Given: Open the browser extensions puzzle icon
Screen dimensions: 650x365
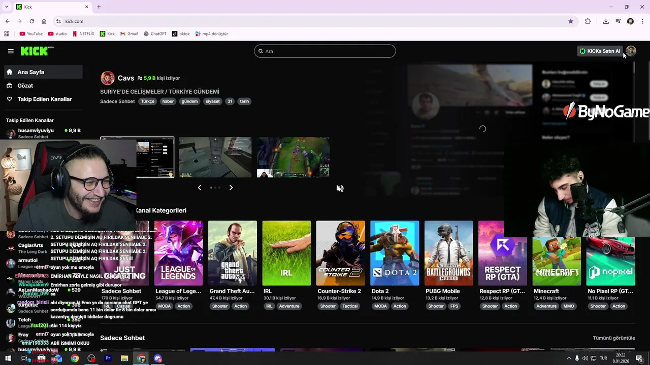Looking at the screenshot, I should [x=588, y=21].
